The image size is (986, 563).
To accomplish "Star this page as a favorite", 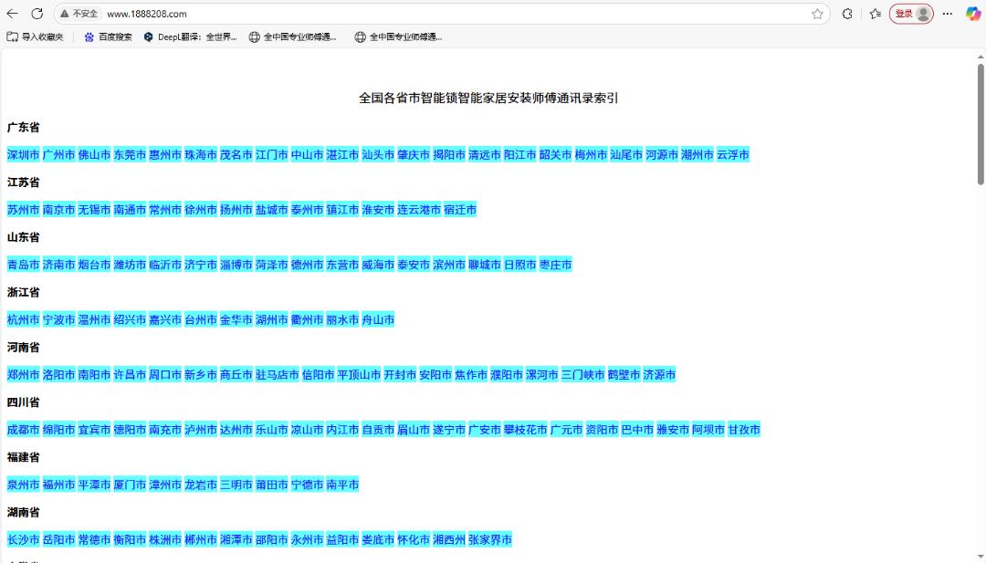I will click(817, 13).
